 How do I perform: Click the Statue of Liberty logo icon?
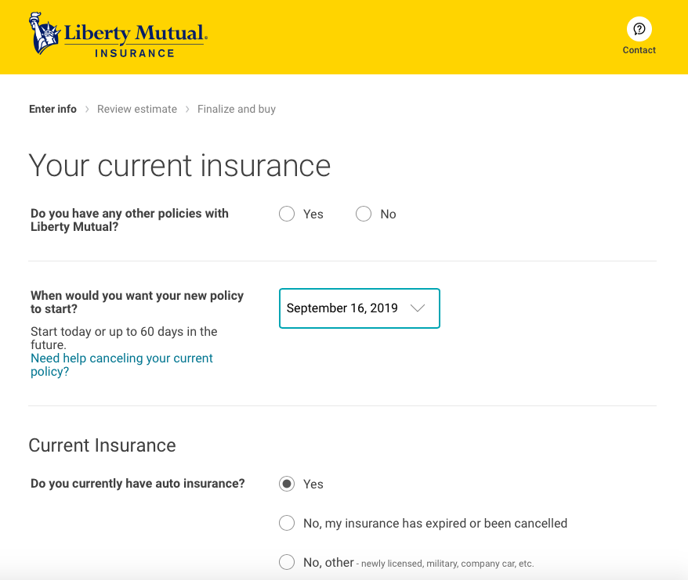click(45, 33)
